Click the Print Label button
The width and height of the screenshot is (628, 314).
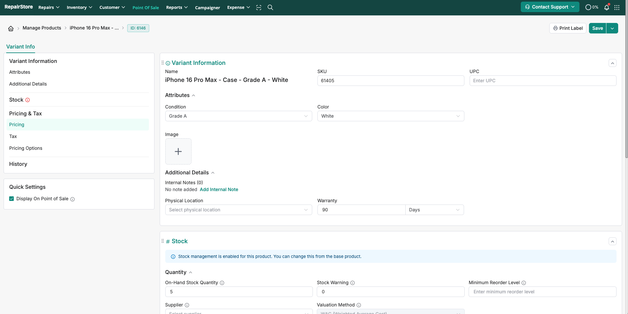click(x=568, y=28)
